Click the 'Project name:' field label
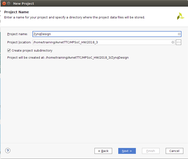 (x=18, y=34)
